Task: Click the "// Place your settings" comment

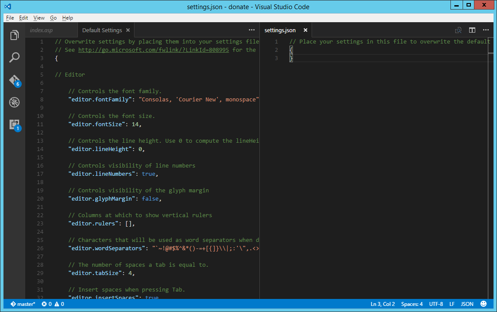Action: (390, 41)
